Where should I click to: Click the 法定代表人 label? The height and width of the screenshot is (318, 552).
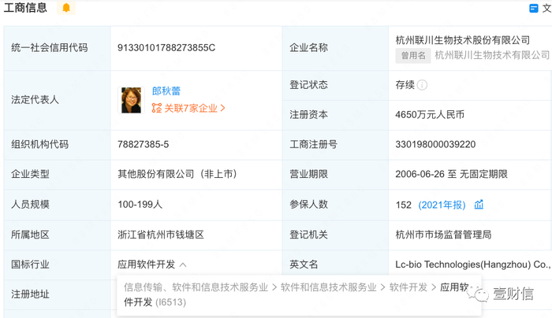(35, 100)
